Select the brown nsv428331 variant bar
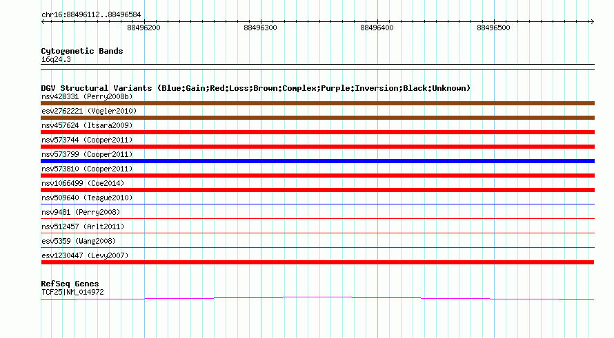The image size is (614, 338). click(x=317, y=103)
